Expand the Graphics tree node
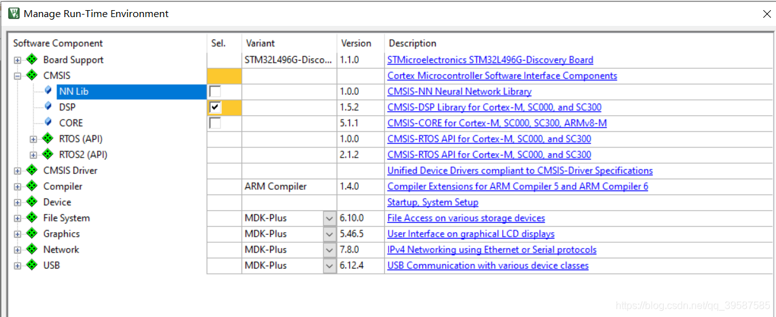 [17, 234]
